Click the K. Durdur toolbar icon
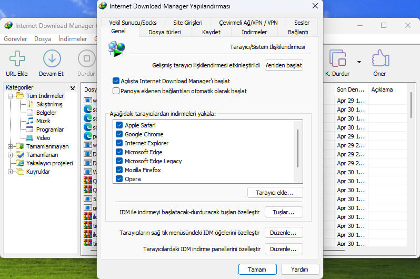The height and width of the screenshot is (279, 420). coord(337,58)
